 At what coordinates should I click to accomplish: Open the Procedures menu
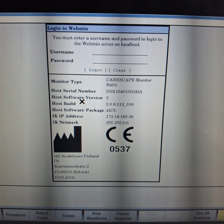(x=16, y=215)
